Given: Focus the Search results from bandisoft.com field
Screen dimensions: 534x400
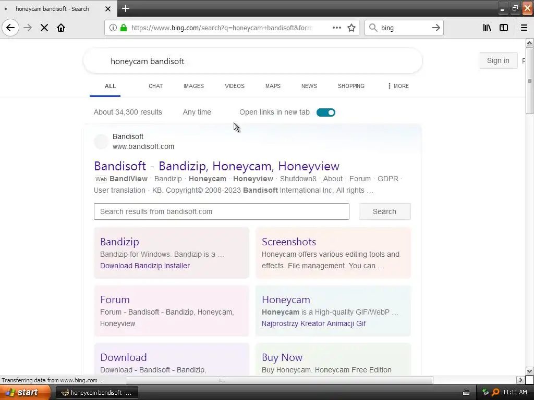Looking at the screenshot, I should [x=221, y=211].
